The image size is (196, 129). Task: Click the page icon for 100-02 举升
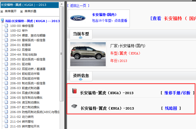point(6,30)
